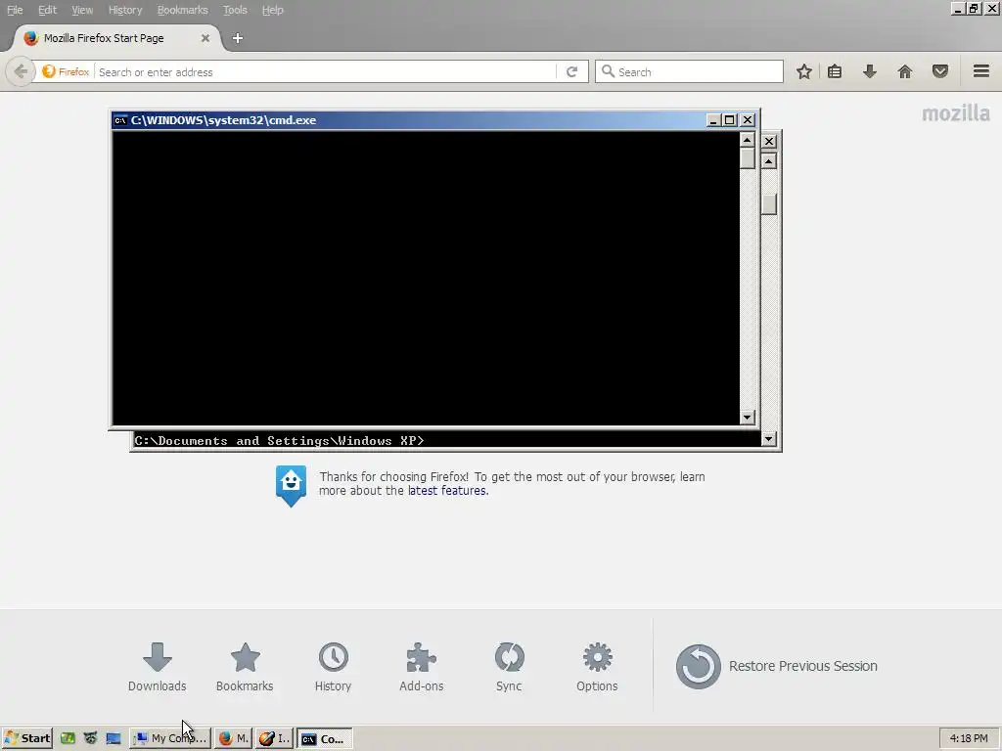Click the command prompt path text line
Image resolution: width=1002 pixels, height=751 pixels.
tap(279, 441)
